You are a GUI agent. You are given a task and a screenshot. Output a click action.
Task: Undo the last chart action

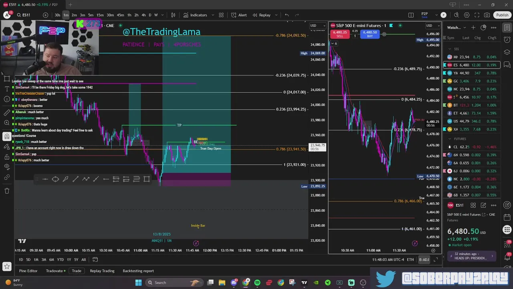click(287, 15)
